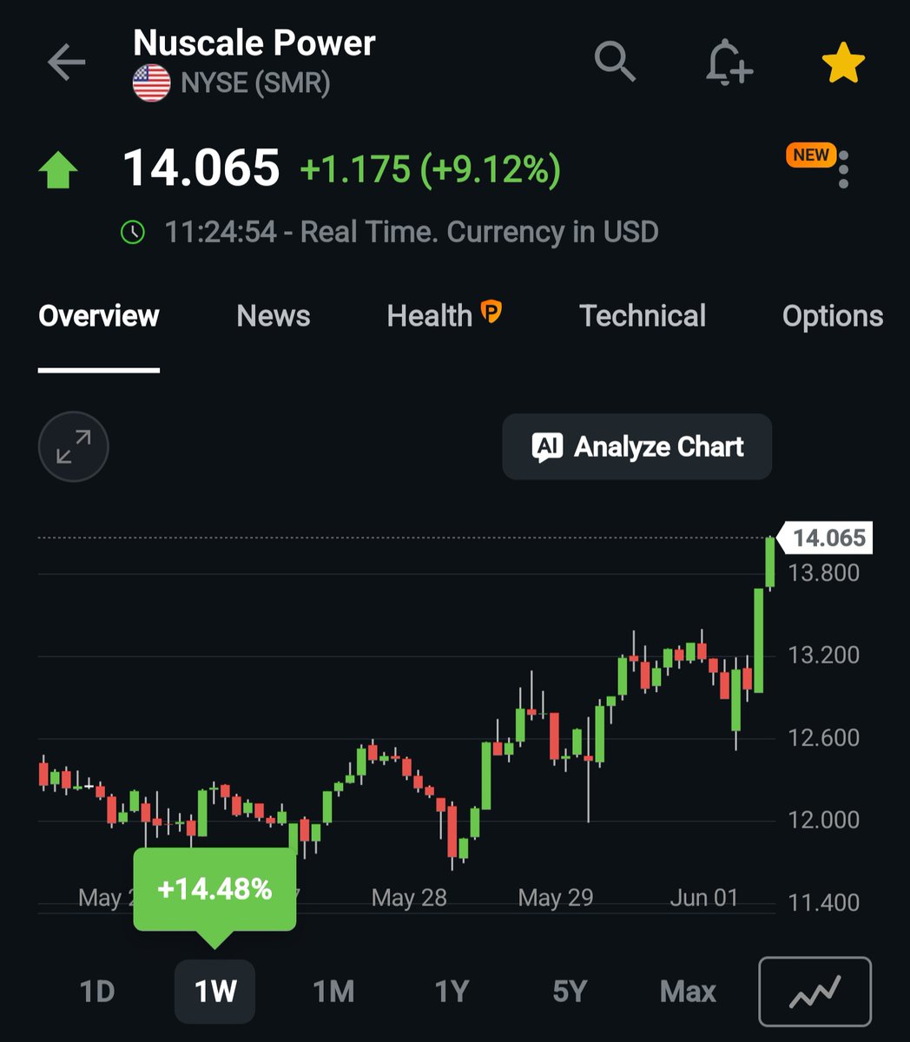Tap the Analyze Chart button

(x=636, y=446)
